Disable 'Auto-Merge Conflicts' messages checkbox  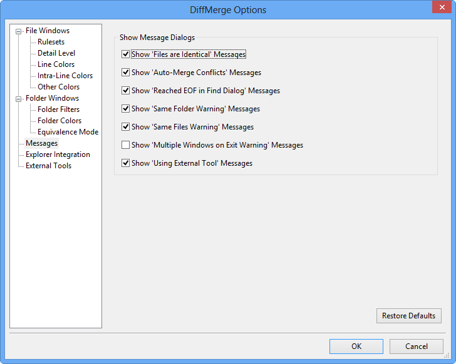pos(126,73)
